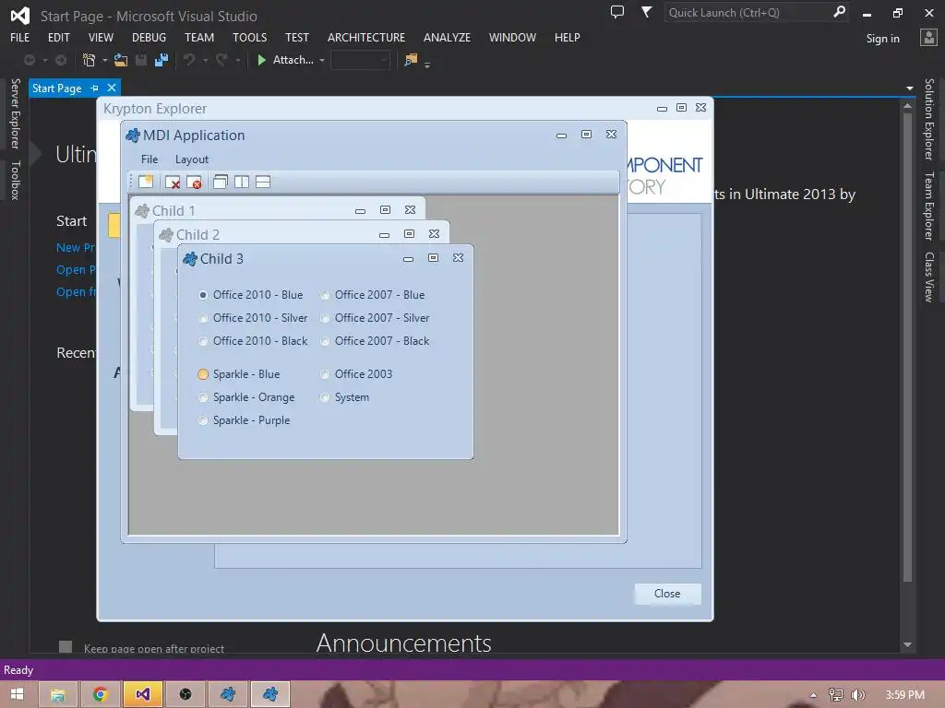Select the Office 2007 - Black radio button
The image size is (945, 708).
click(x=325, y=341)
